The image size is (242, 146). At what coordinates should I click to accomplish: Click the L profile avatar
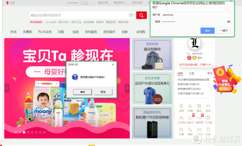pyautogui.click(x=194, y=43)
